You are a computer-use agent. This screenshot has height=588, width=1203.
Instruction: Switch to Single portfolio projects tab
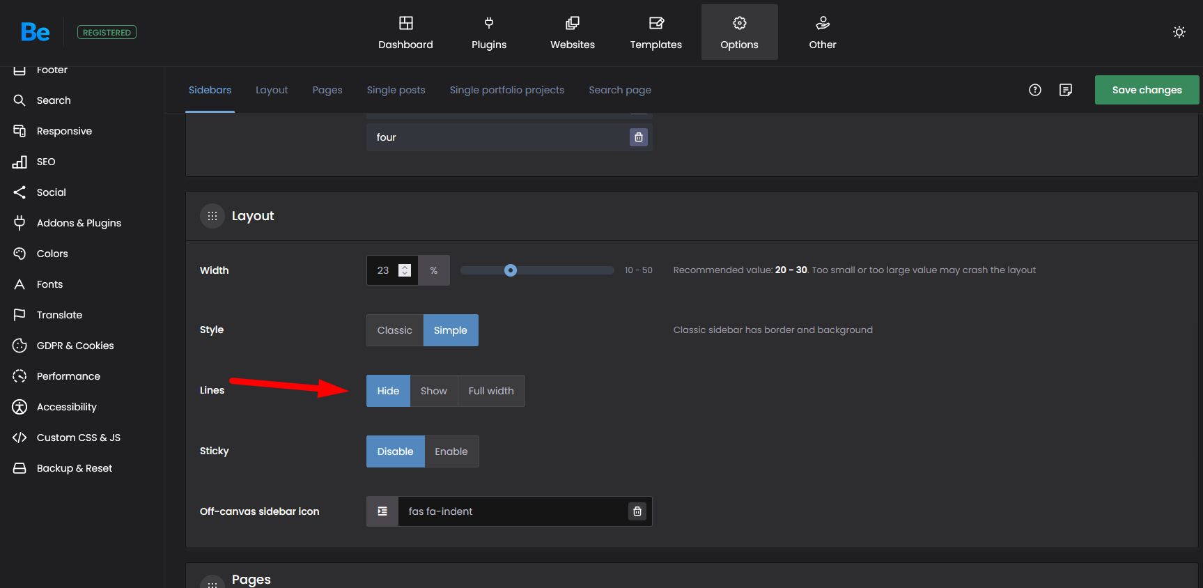tap(507, 90)
